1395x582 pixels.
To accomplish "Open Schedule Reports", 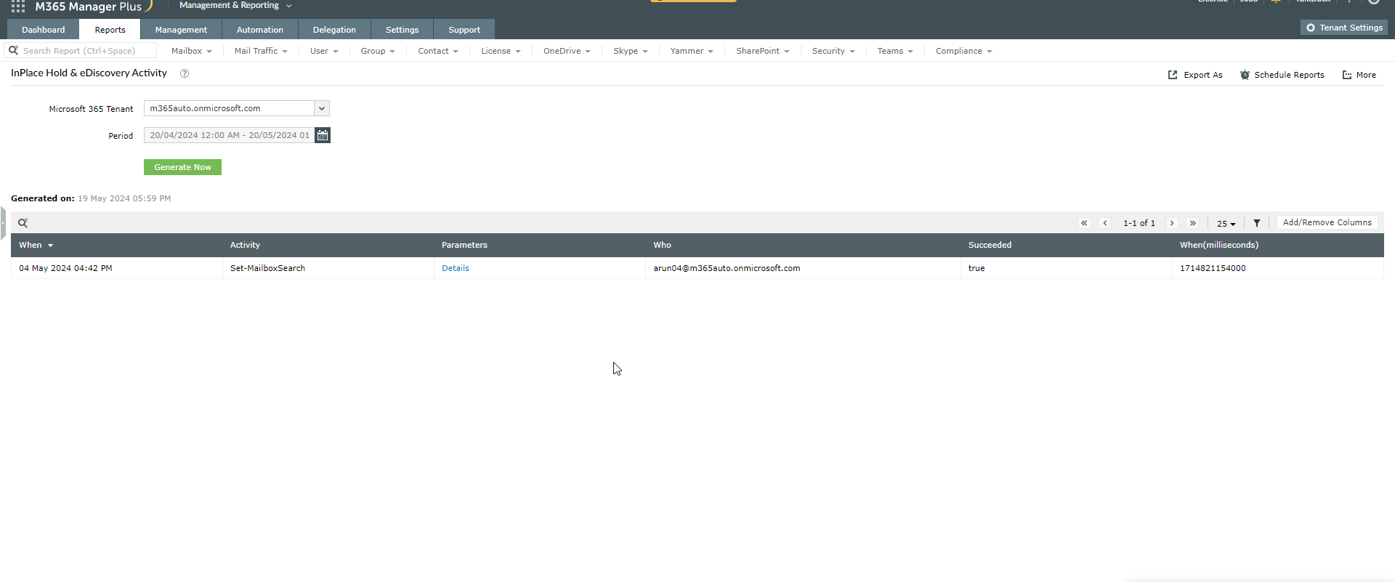I will (x=1282, y=75).
